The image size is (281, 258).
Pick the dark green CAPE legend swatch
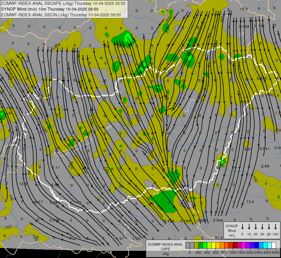coord(201,245)
